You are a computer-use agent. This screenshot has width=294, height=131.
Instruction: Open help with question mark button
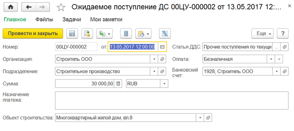(283, 33)
